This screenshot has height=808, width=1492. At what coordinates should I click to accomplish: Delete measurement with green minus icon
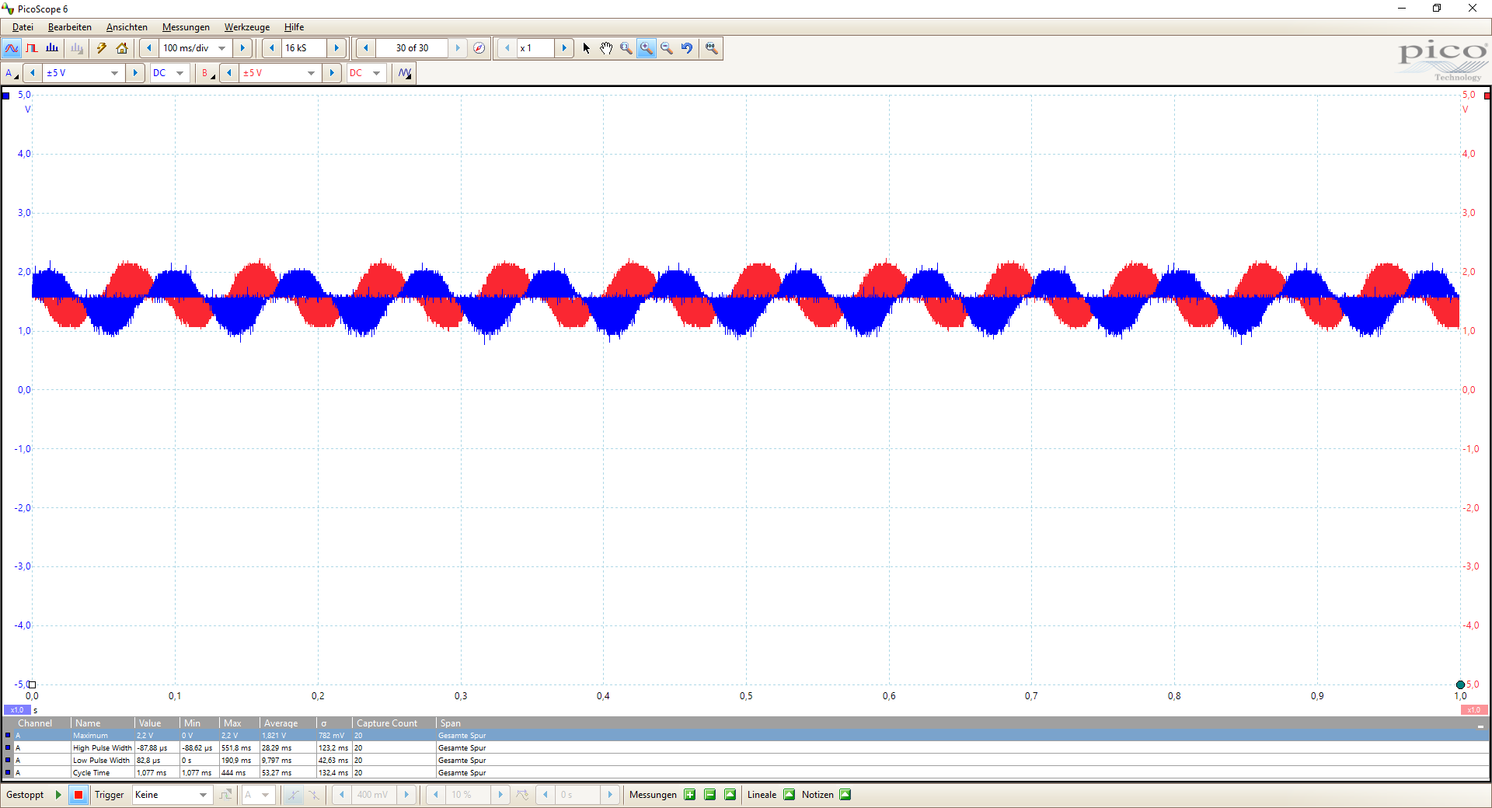click(x=710, y=795)
